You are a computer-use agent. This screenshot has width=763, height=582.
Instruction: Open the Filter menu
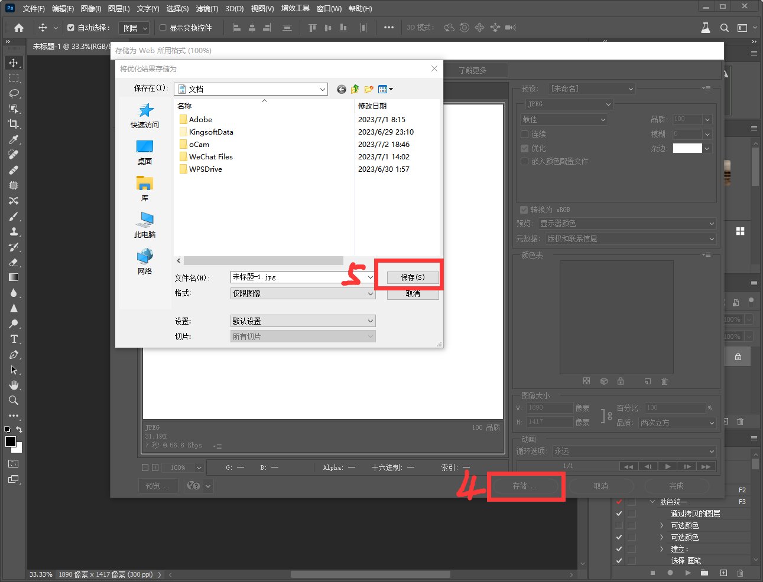(207, 9)
